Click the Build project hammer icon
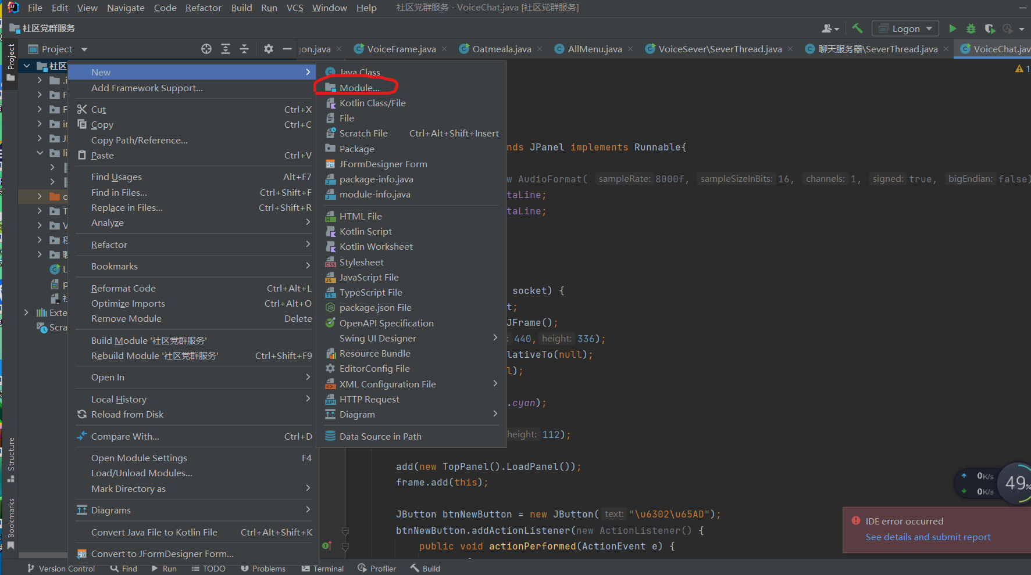The image size is (1031, 575). coord(857,28)
